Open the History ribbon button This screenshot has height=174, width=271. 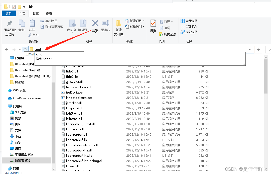coord(168,34)
